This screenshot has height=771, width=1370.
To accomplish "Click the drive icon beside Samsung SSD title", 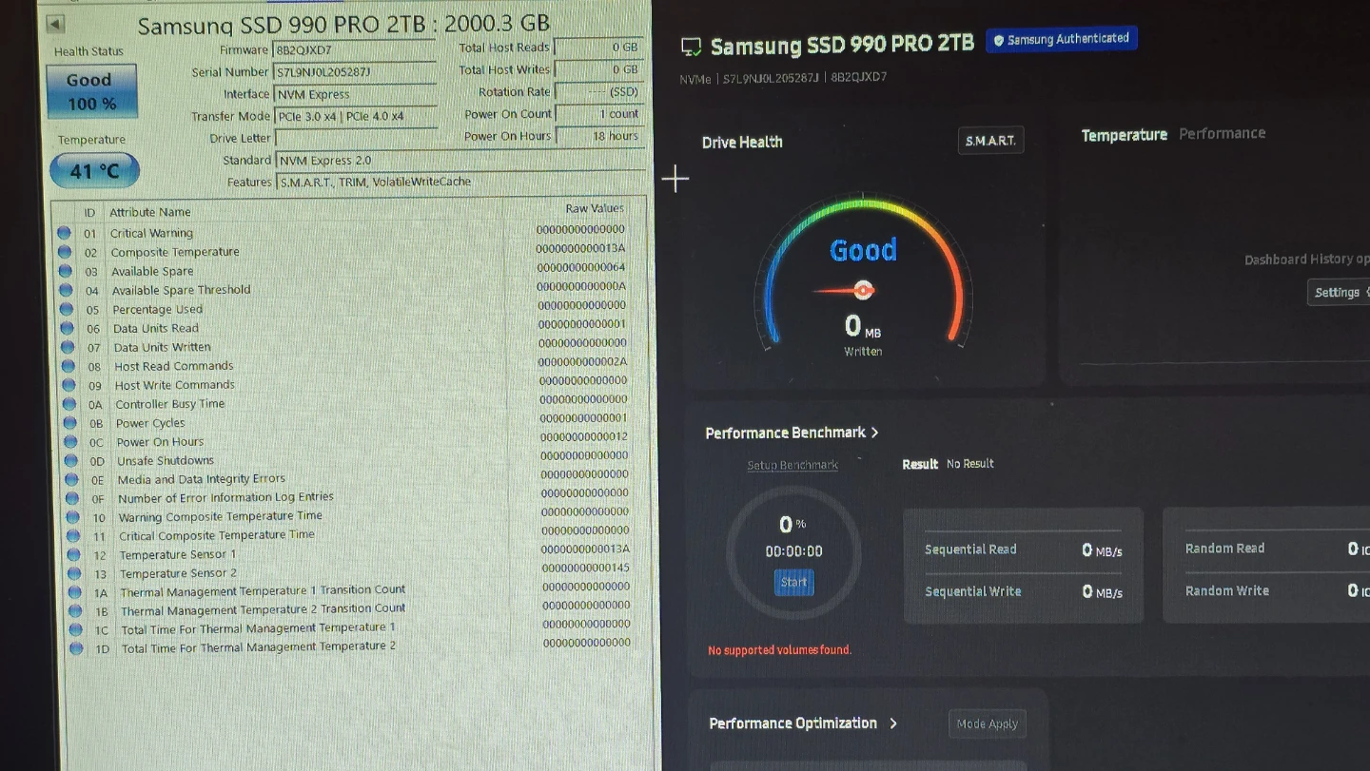I will pyautogui.click(x=692, y=47).
